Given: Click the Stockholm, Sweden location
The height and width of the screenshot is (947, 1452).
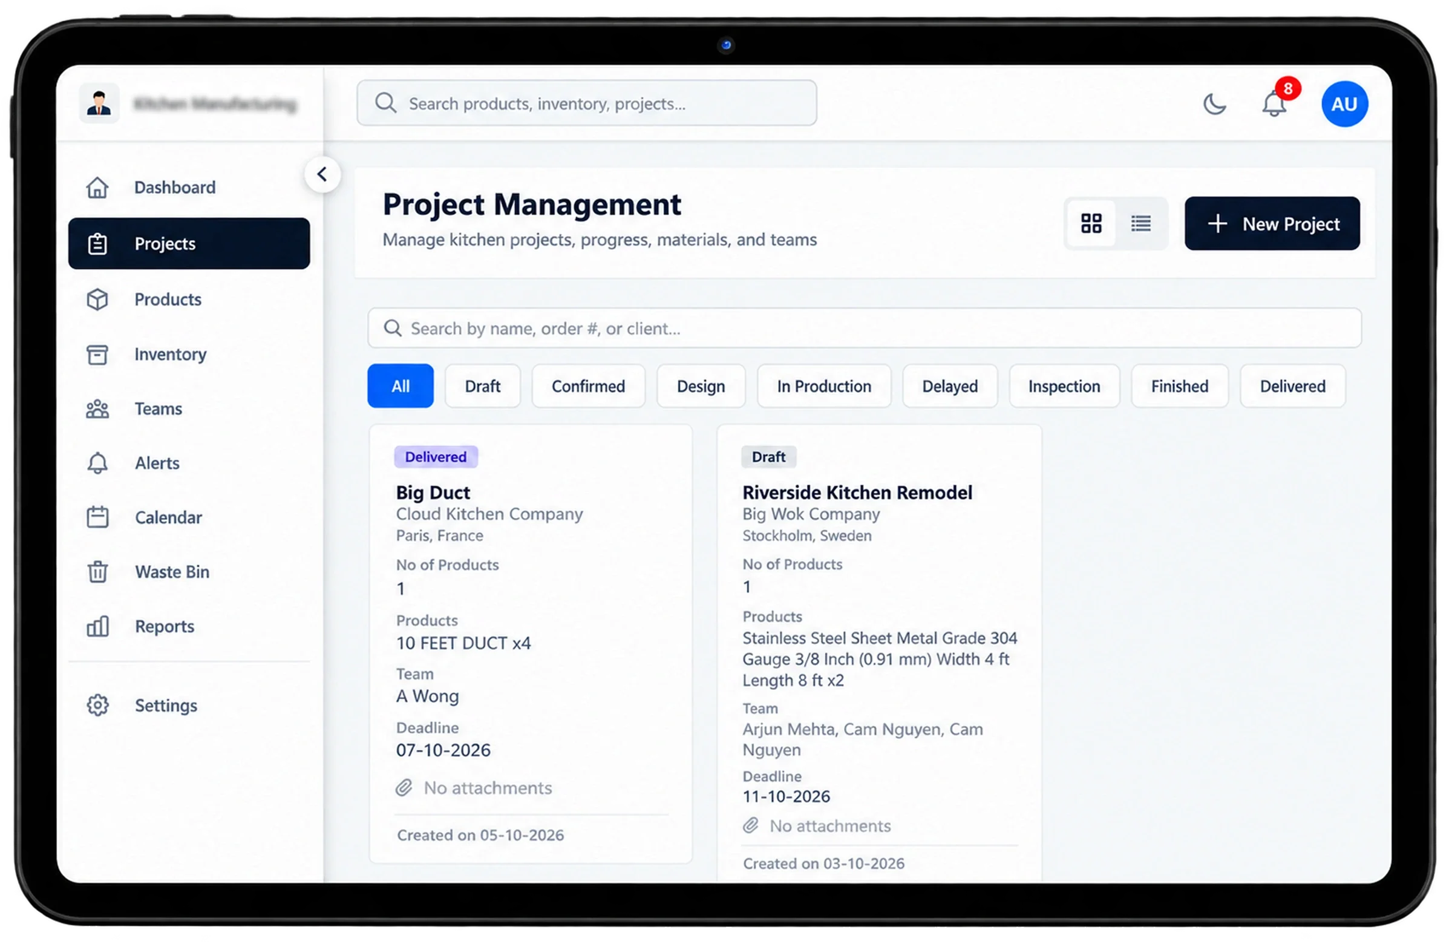Looking at the screenshot, I should tap(806, 536).
